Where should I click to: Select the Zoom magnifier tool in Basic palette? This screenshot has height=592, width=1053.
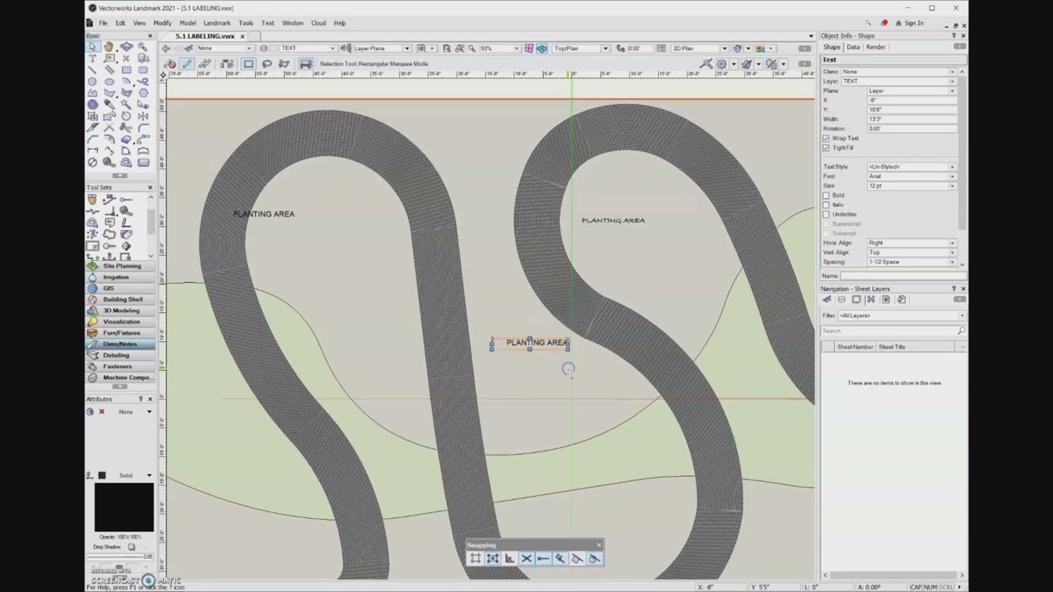[144, 47]
